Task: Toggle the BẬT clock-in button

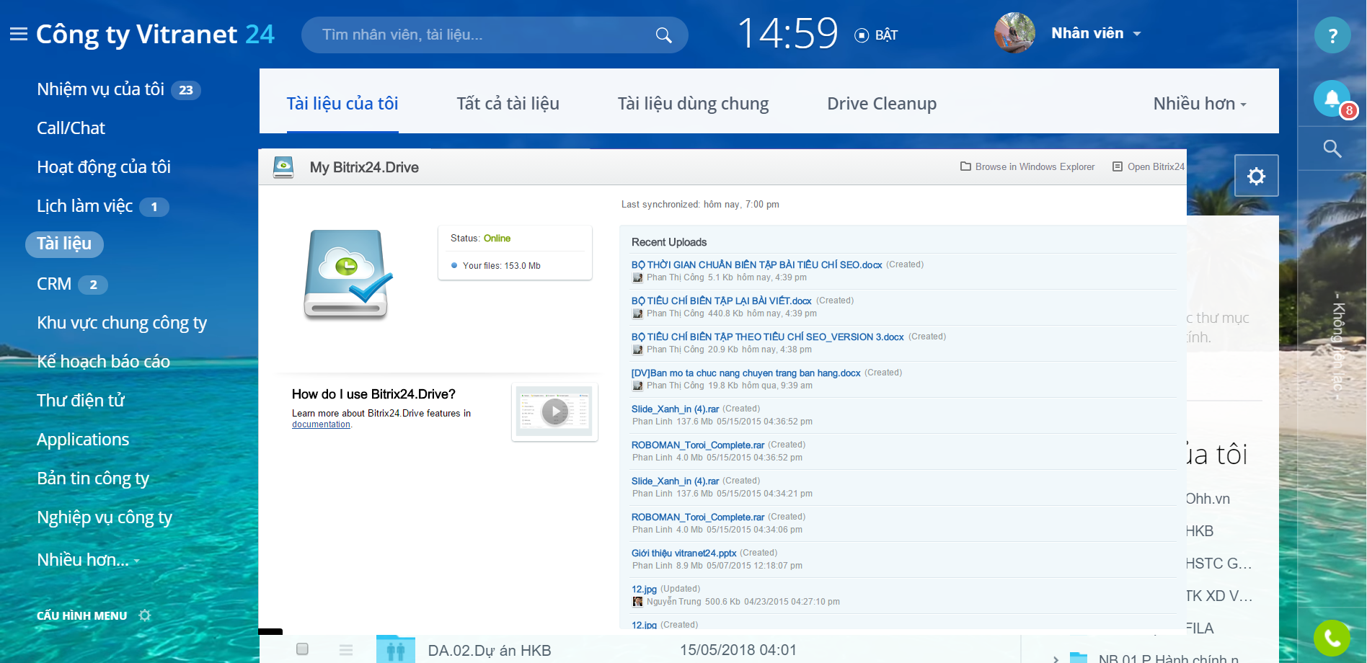Action: 876,35
